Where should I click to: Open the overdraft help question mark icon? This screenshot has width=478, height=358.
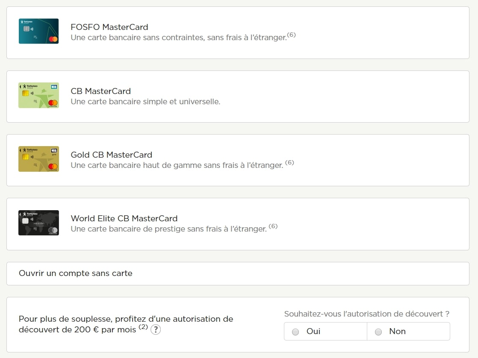tap(156, 330)
